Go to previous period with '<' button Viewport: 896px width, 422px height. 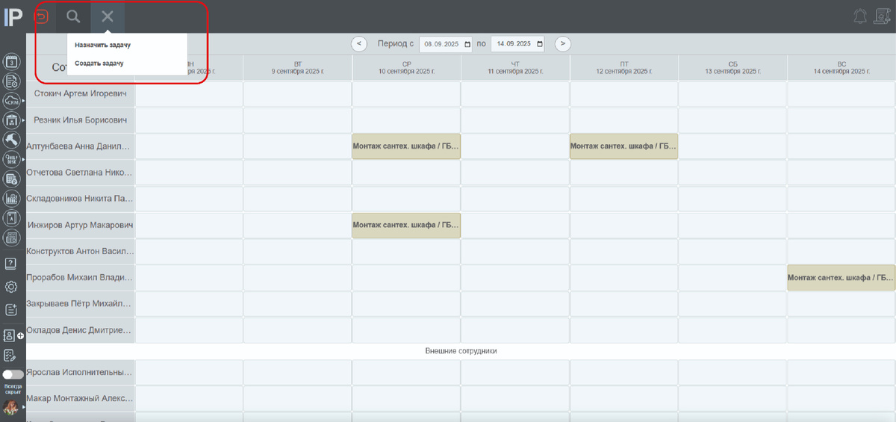[x=359, y=44]
